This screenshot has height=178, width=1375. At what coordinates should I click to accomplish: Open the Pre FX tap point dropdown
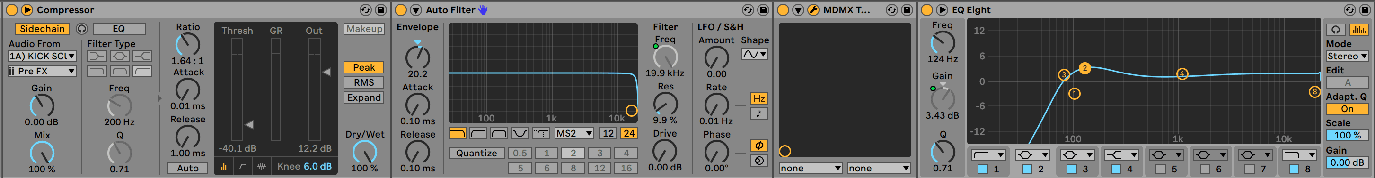click(42, 71)
